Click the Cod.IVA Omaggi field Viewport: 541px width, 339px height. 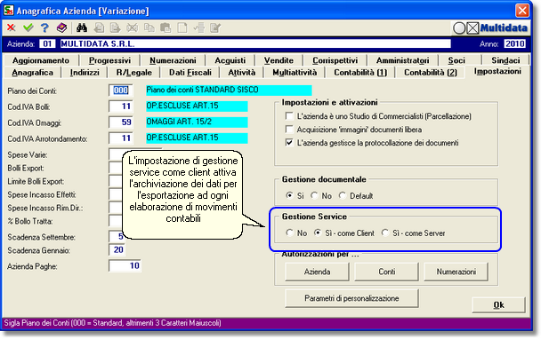coord(121,122)
